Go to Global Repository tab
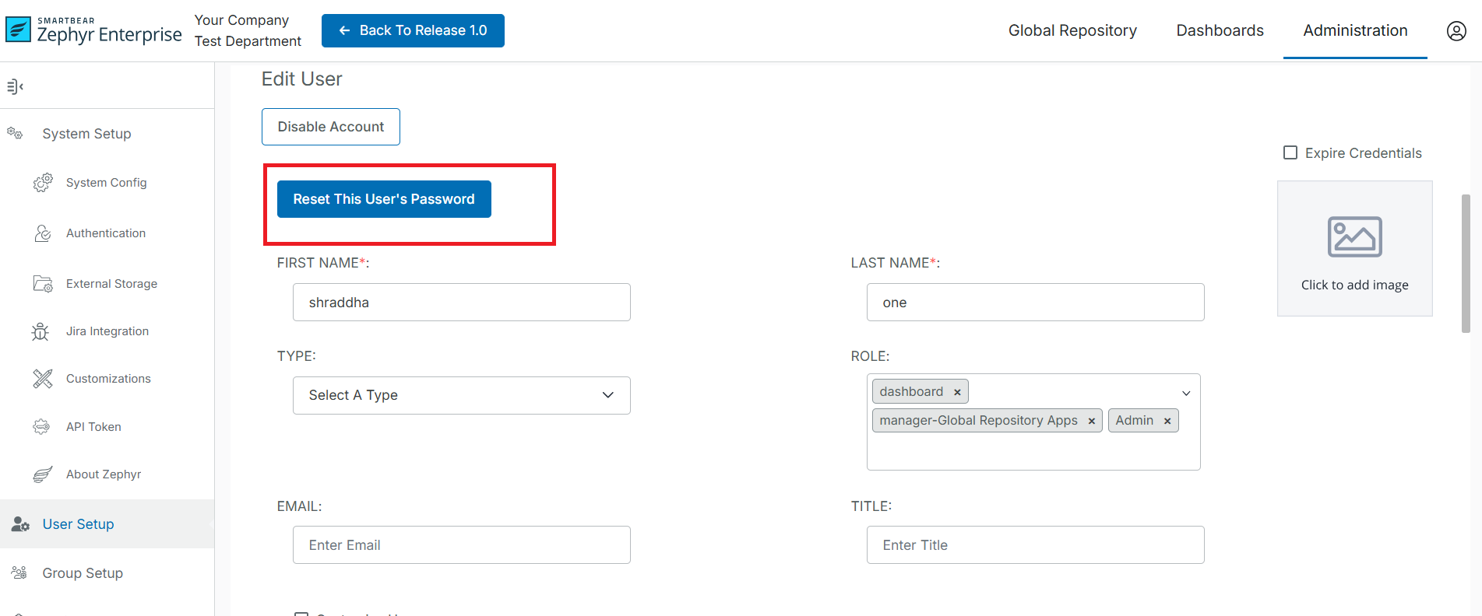 click(1072, 30)
